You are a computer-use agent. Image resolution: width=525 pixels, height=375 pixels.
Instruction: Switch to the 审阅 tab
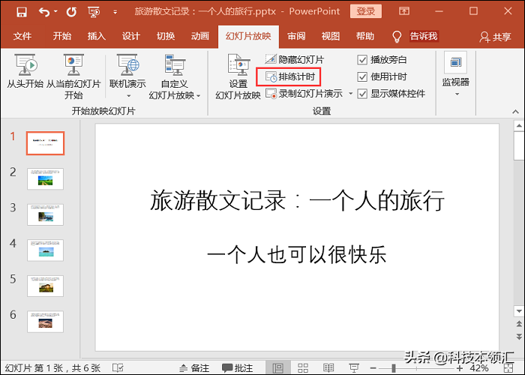[x=296, y=36]
